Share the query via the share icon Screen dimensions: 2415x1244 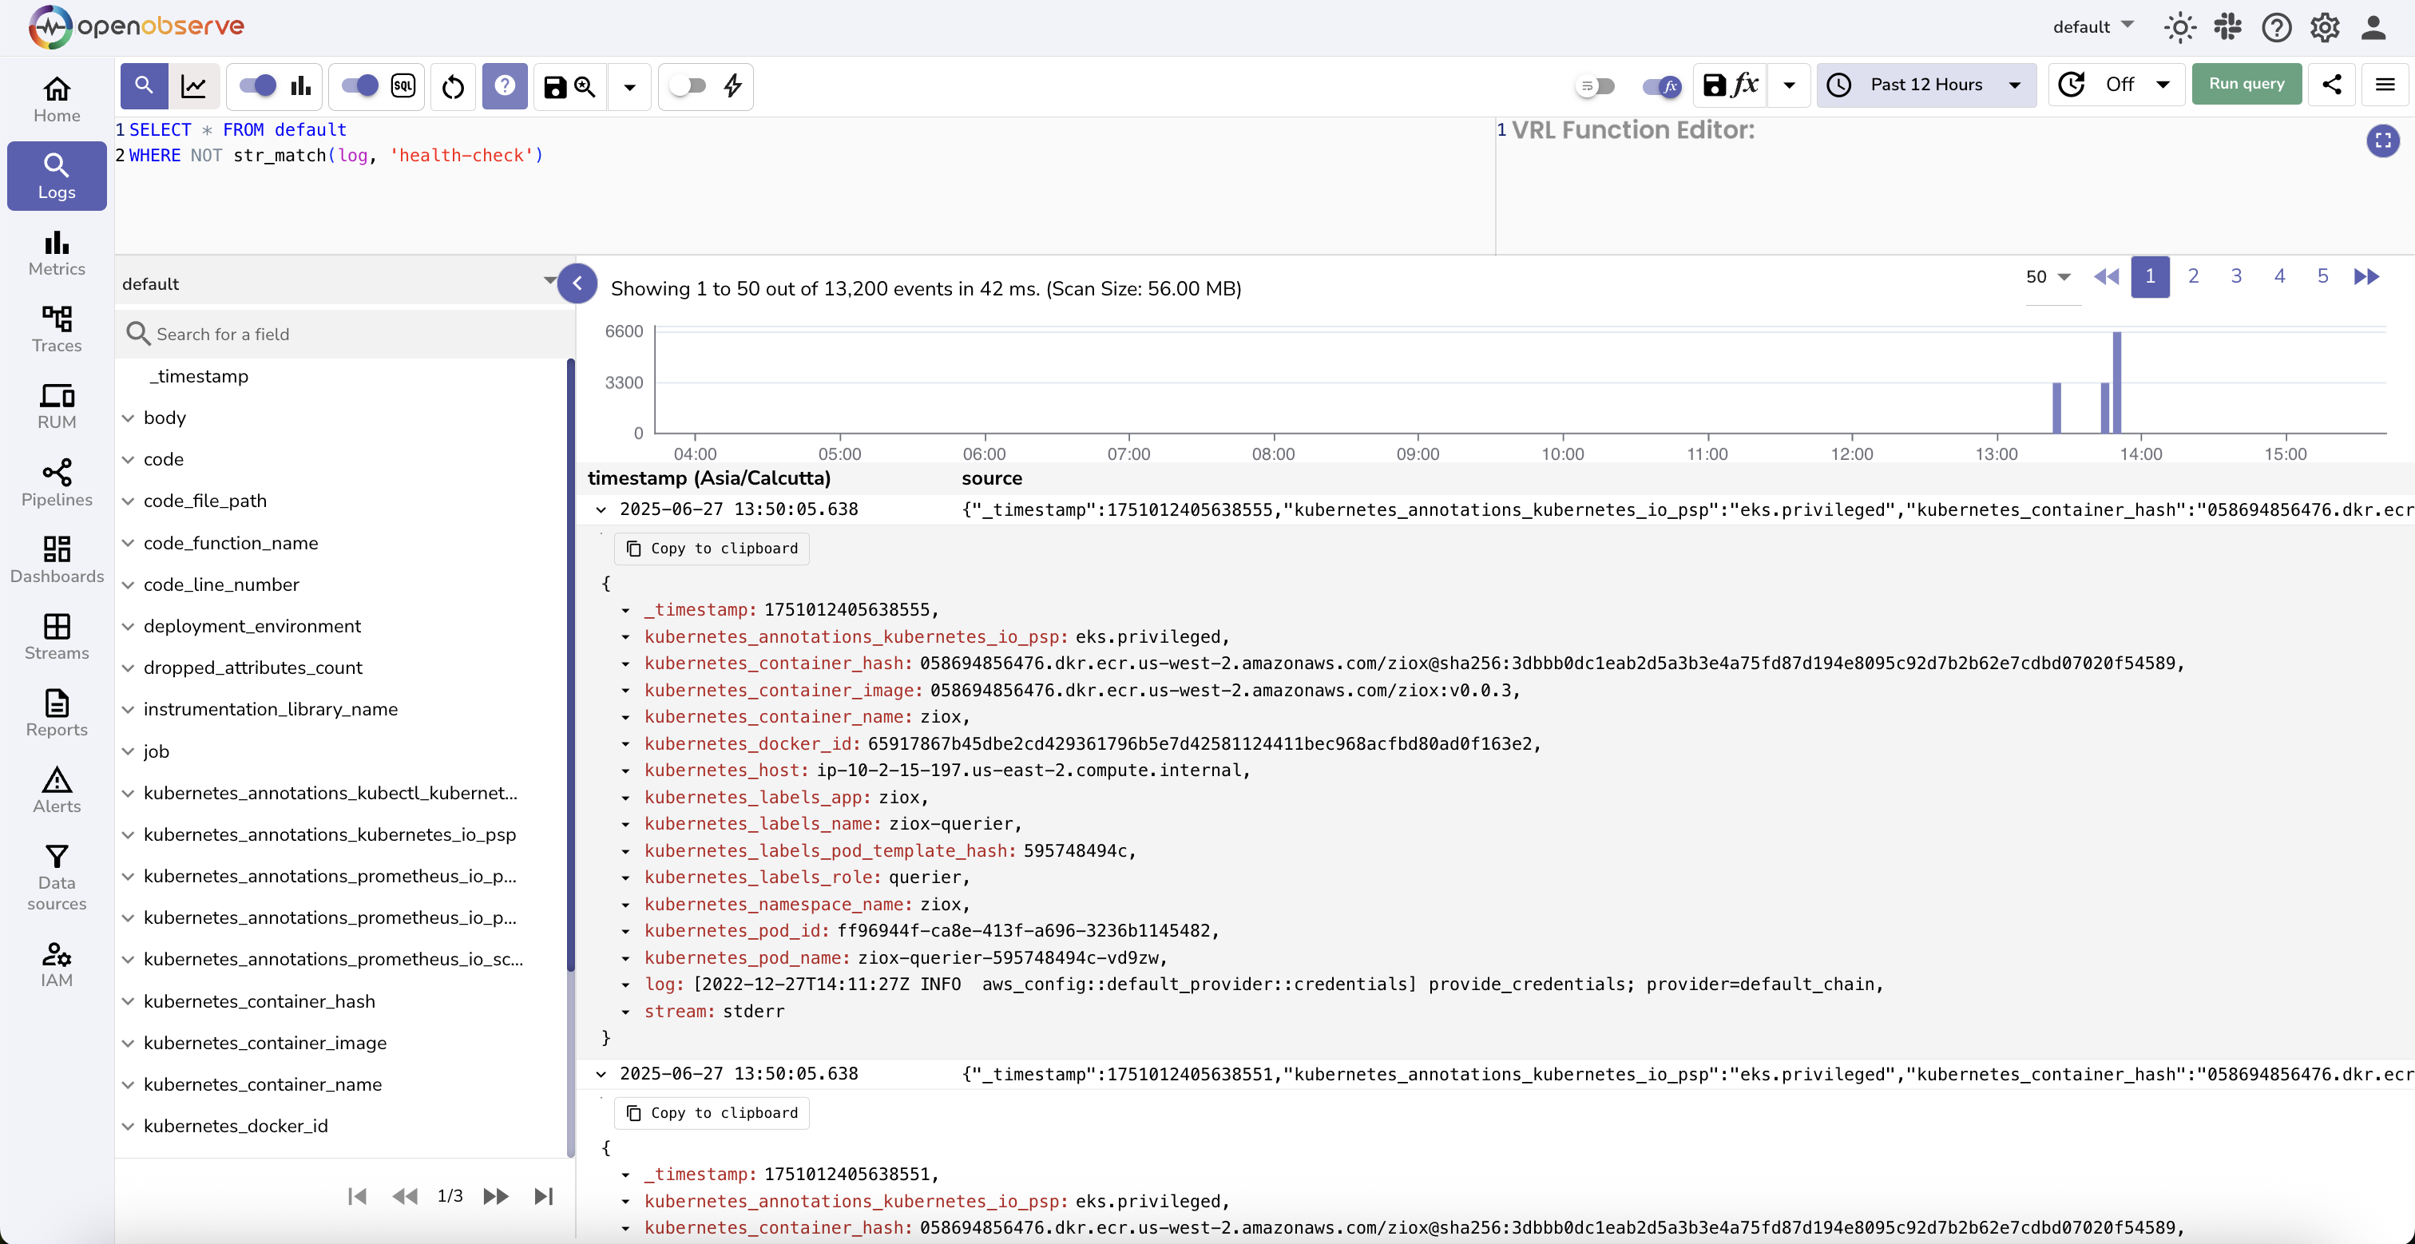point(2333,85)
